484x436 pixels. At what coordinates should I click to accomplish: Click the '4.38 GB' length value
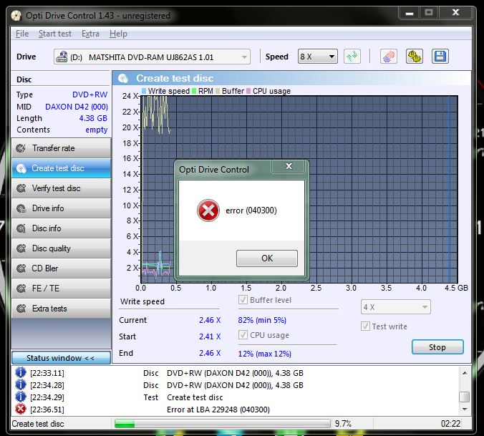pyautogui.click(x=93, y=118)
